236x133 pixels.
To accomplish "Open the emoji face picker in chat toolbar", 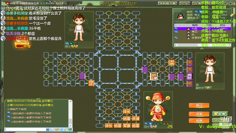I will coord(57,129).
